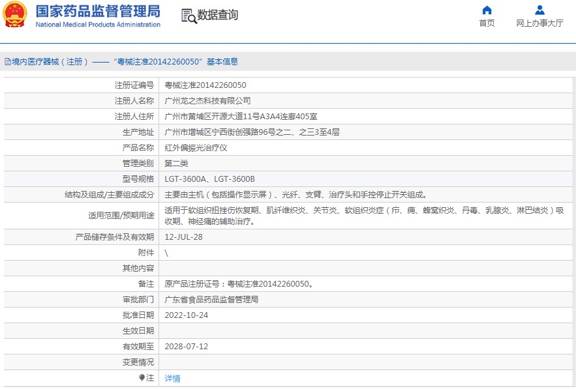Click approving department 广东省食品药品监督管理局
576x389 pixels.
(211, 300)
